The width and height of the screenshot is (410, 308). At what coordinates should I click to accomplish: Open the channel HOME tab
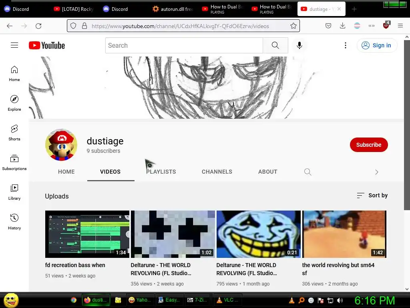click(66, 172)
